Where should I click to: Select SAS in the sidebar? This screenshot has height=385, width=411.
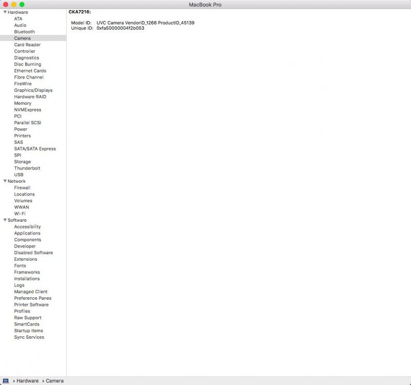click(x=18, y=142)
